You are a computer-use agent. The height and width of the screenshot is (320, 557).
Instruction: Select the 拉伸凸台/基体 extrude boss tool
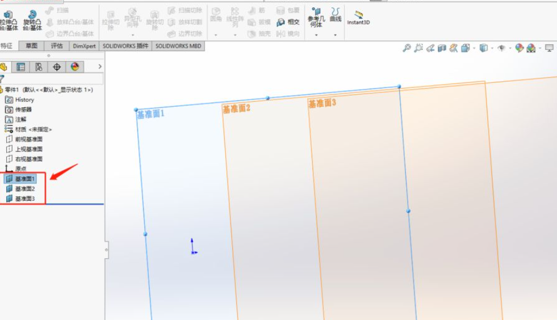click(x=9, y=20)
